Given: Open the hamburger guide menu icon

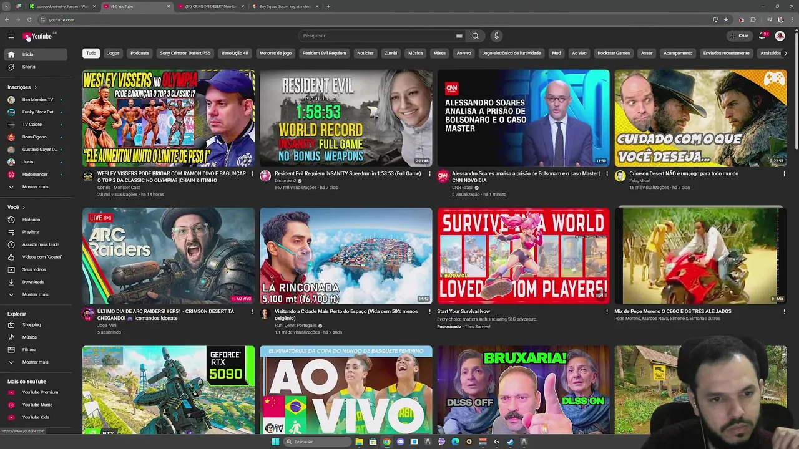Looking at the screenshot, I should (11, 36).
